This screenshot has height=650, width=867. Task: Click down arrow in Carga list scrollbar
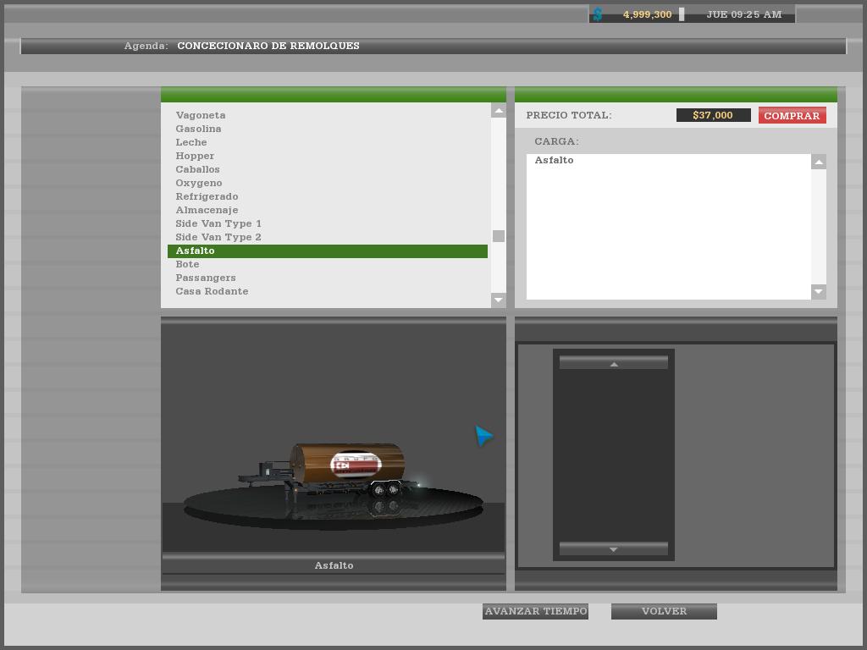click(819, 292)
